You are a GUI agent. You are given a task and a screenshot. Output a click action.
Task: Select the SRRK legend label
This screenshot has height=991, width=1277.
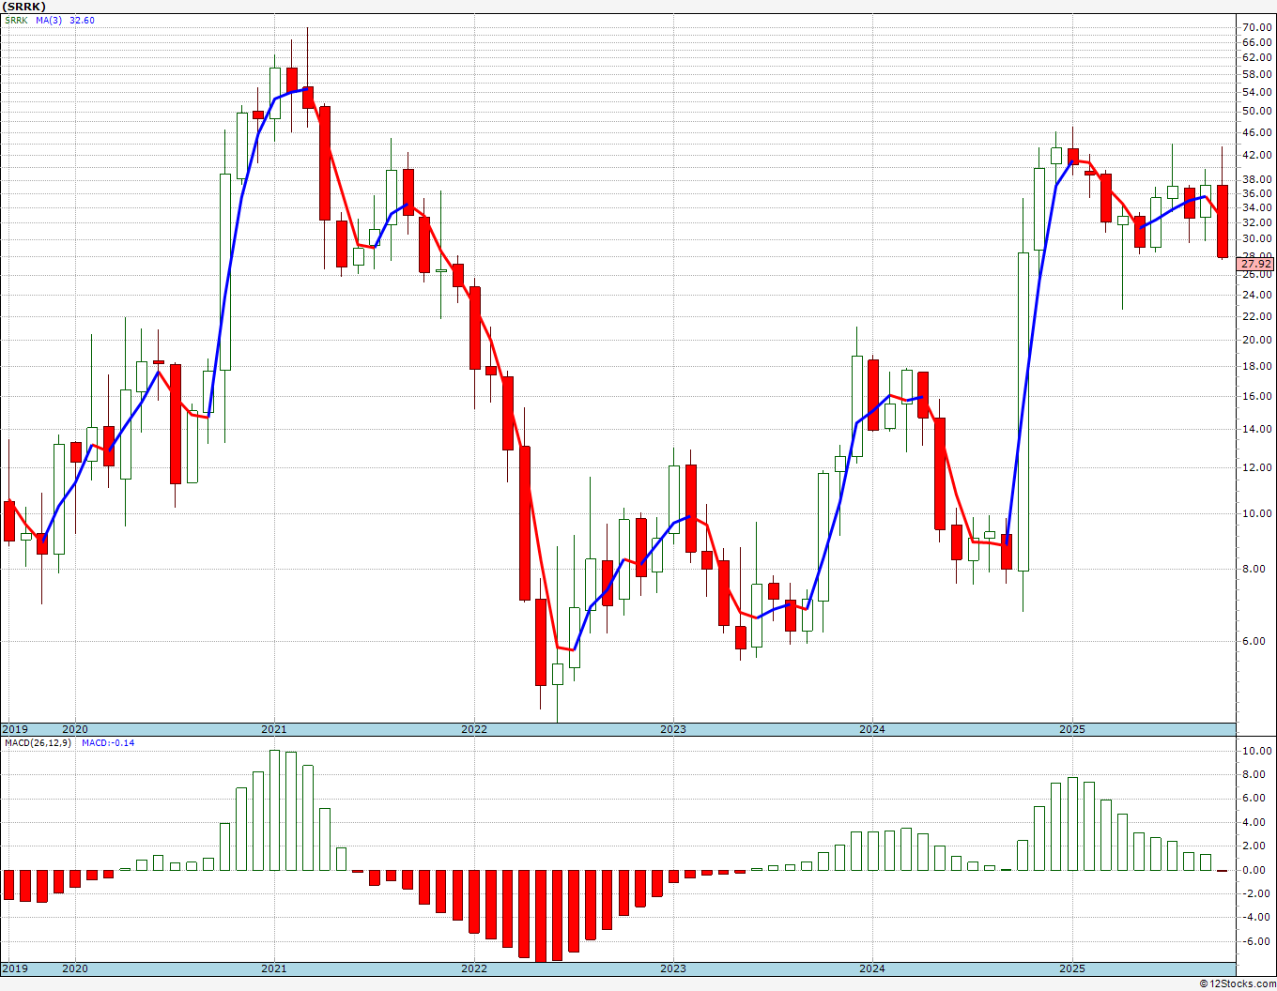pos(16,20)
